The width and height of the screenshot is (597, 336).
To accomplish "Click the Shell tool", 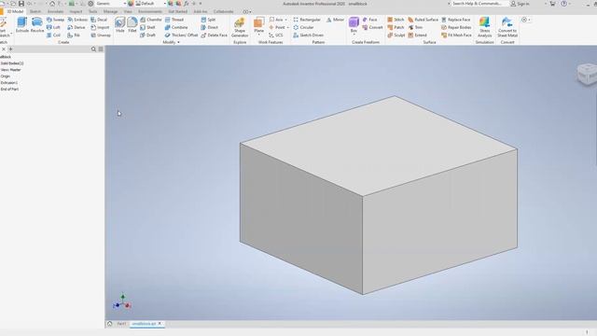I will [x=147, y=27].
